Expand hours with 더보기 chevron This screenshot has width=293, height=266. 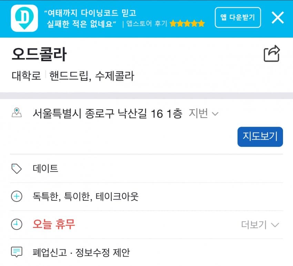tap(260, 225)
